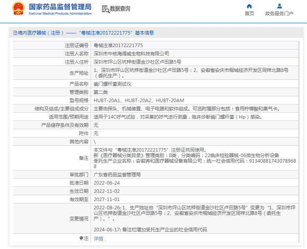Open the 数据查询 search icon

click(x=106, y=9)
